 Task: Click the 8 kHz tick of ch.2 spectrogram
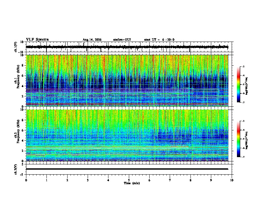tap(23, 120)
